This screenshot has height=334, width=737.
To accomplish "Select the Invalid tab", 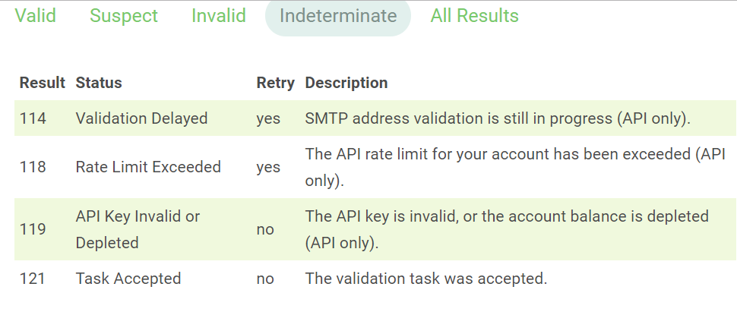I will point(218,16).
